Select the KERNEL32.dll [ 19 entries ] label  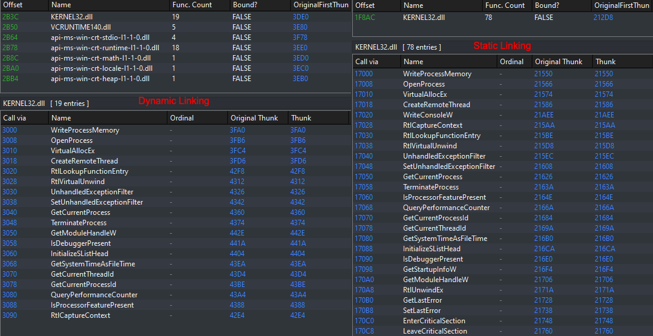(45, 104)
